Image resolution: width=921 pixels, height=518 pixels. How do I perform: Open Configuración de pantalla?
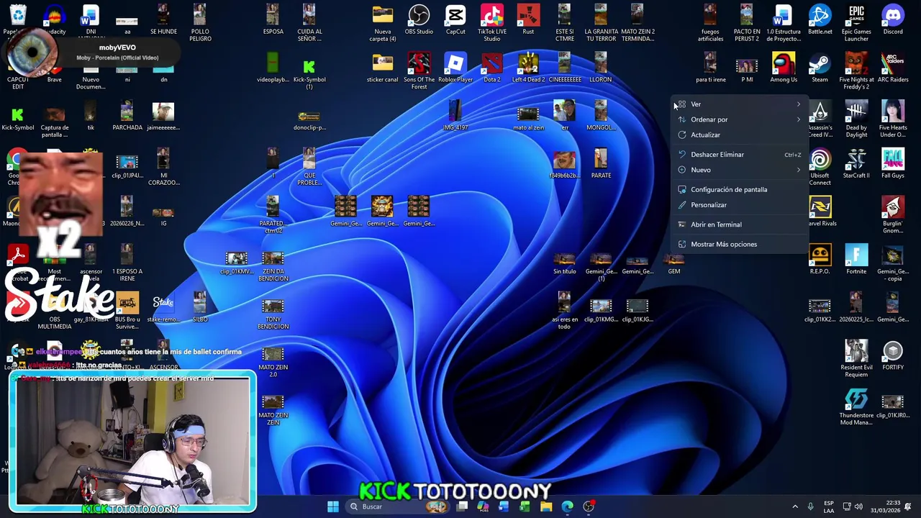pyautogui.click(x=740, y=189)
